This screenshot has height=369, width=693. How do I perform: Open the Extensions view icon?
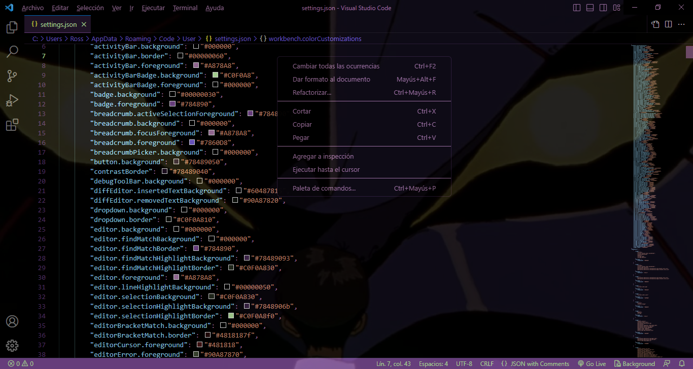(12, 125)
